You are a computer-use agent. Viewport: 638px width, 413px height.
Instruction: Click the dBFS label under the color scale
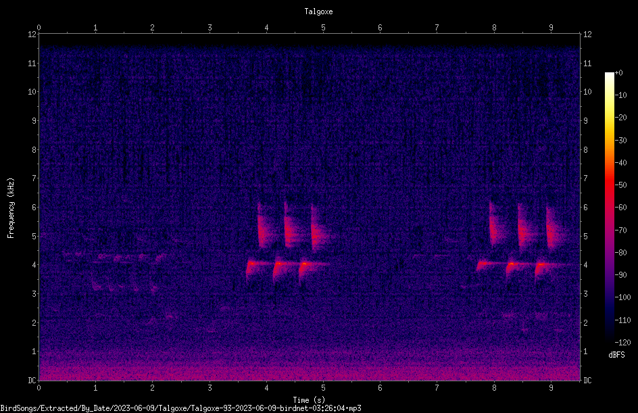click(616, 355)
